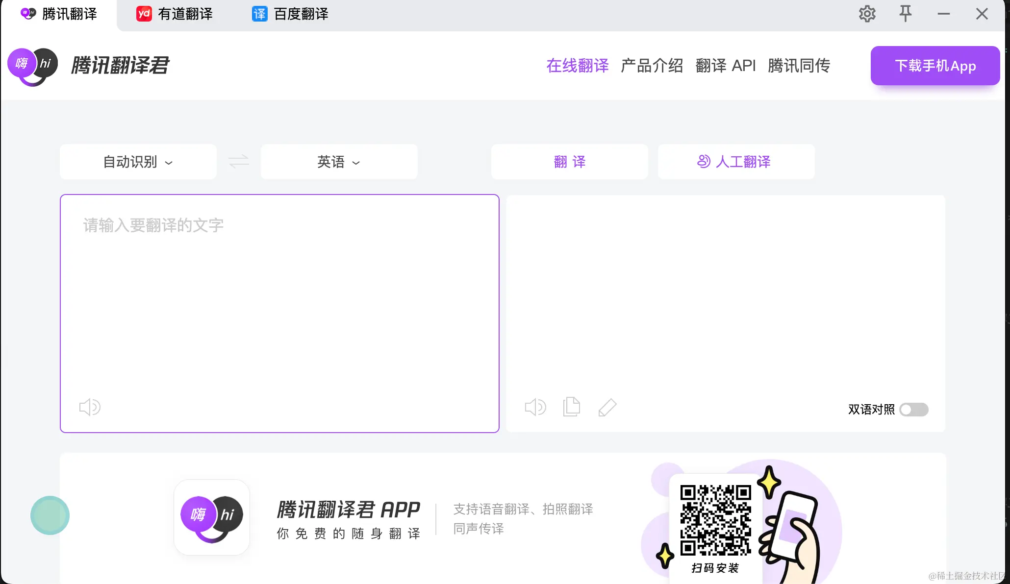Toggle the 双语对照 switch
Image resolution: width=1010 pixels, height=584 pixels.
(x=914, y=410)
